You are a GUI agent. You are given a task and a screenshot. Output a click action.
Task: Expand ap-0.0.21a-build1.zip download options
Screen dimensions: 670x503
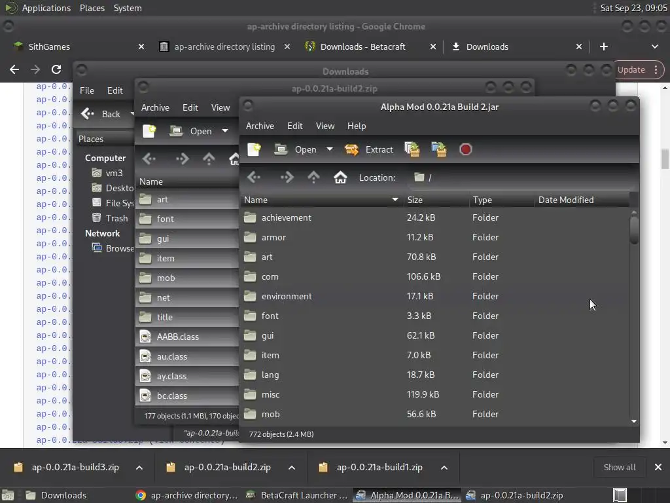(444, 468)
